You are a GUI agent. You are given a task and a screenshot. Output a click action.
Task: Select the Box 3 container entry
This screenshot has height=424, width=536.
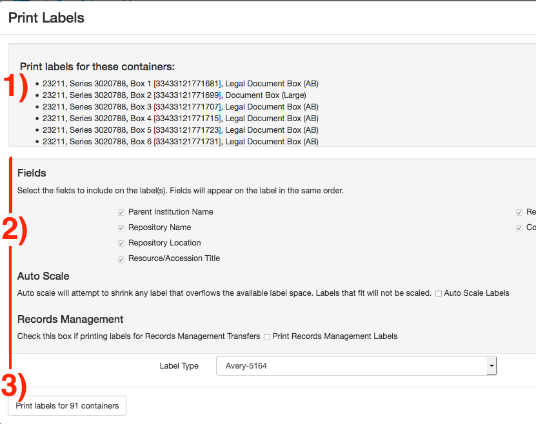[180, 107]
